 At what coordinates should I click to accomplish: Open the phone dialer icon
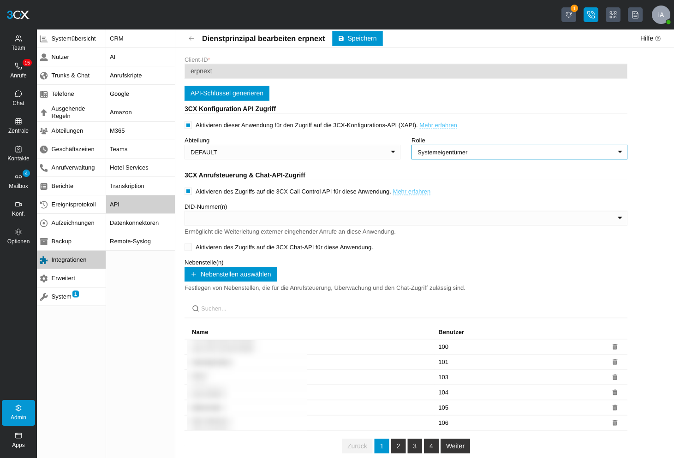pyautogui.click(x=591, y=15)
